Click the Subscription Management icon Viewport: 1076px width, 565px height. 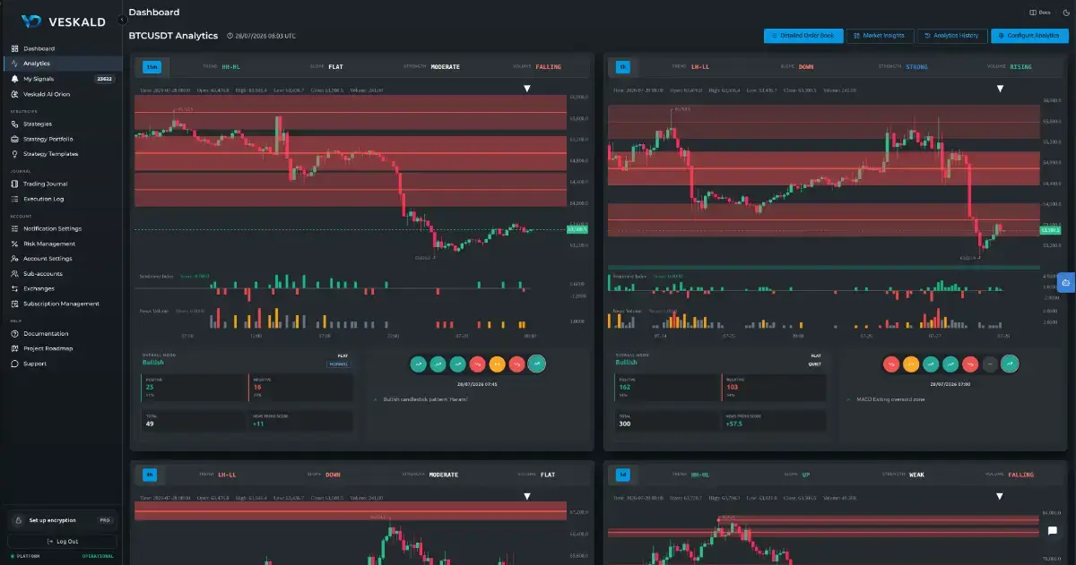point(14,304)
